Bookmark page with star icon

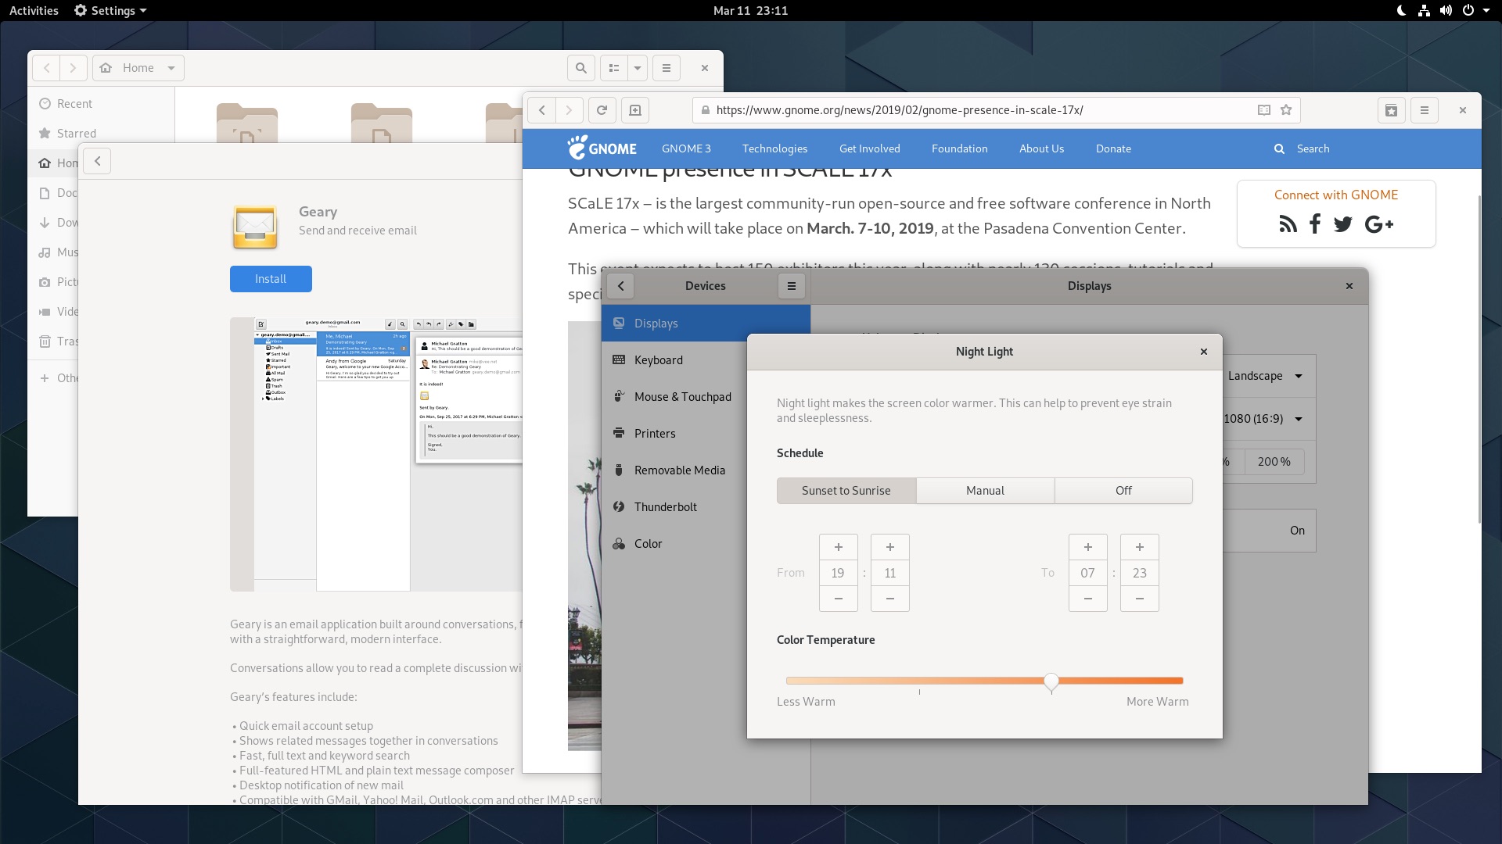coord(1286,110)
